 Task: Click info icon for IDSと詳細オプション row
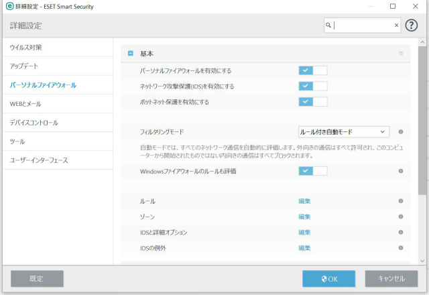(x=401, y=232)
